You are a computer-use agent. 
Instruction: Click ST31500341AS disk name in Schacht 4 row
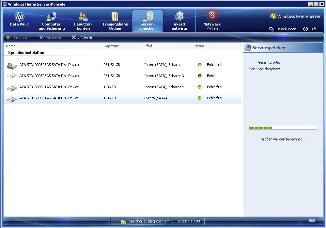(49, 87)
